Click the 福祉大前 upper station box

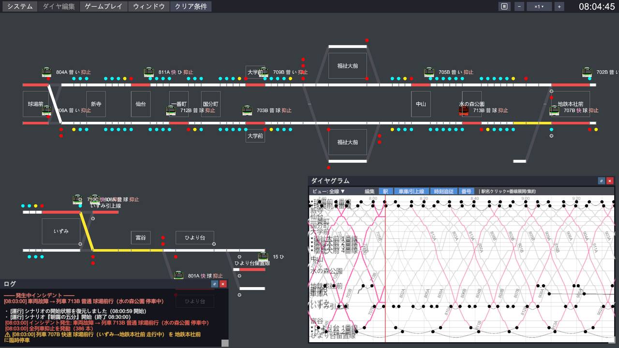pyautogui.click(x=347, y=66)
